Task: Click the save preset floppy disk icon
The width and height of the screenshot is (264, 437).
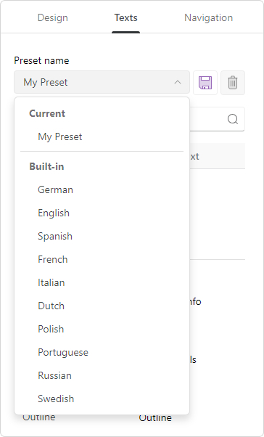Action: point(205,83)
